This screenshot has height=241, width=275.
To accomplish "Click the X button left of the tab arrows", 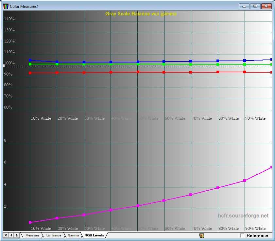I will [6, 235].
